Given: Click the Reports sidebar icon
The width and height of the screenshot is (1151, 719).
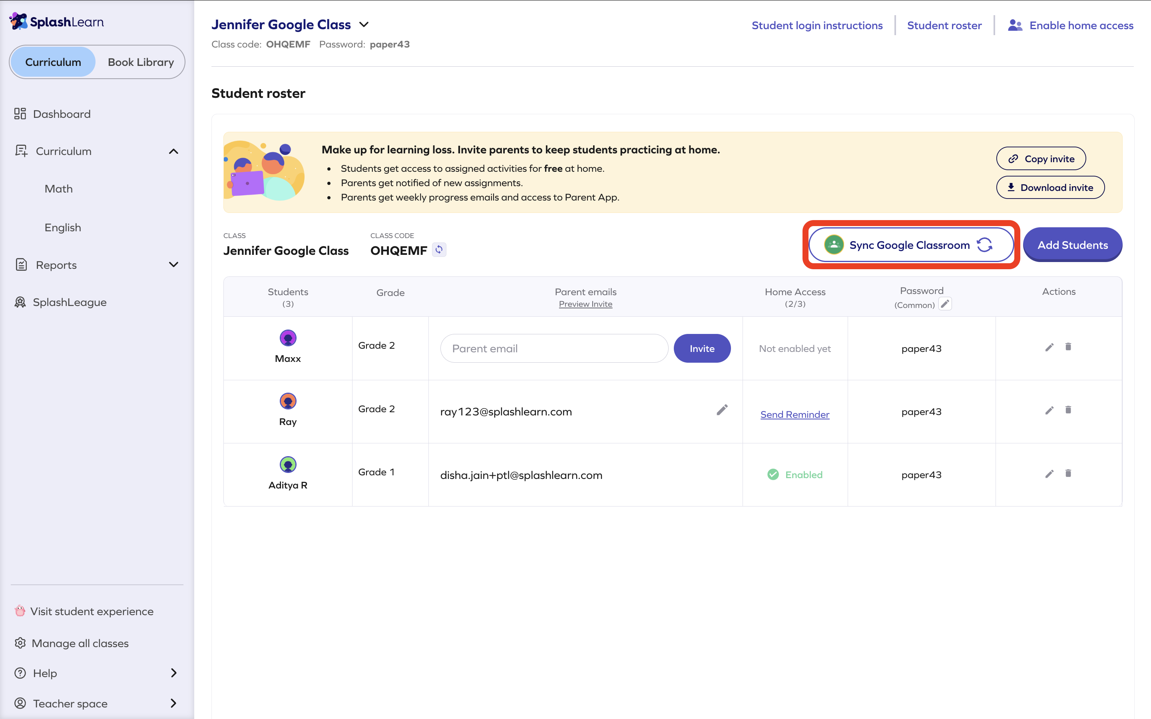Looking at the screenshot, I should [21, 264].
